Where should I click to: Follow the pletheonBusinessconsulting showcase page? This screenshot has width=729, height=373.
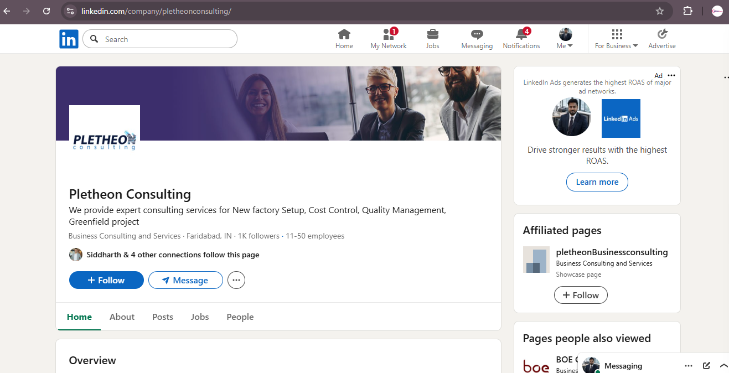[x=581, y=295]
